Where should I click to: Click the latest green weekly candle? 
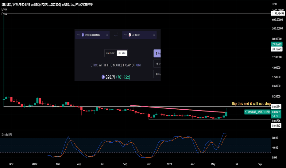tap(226, 114)
